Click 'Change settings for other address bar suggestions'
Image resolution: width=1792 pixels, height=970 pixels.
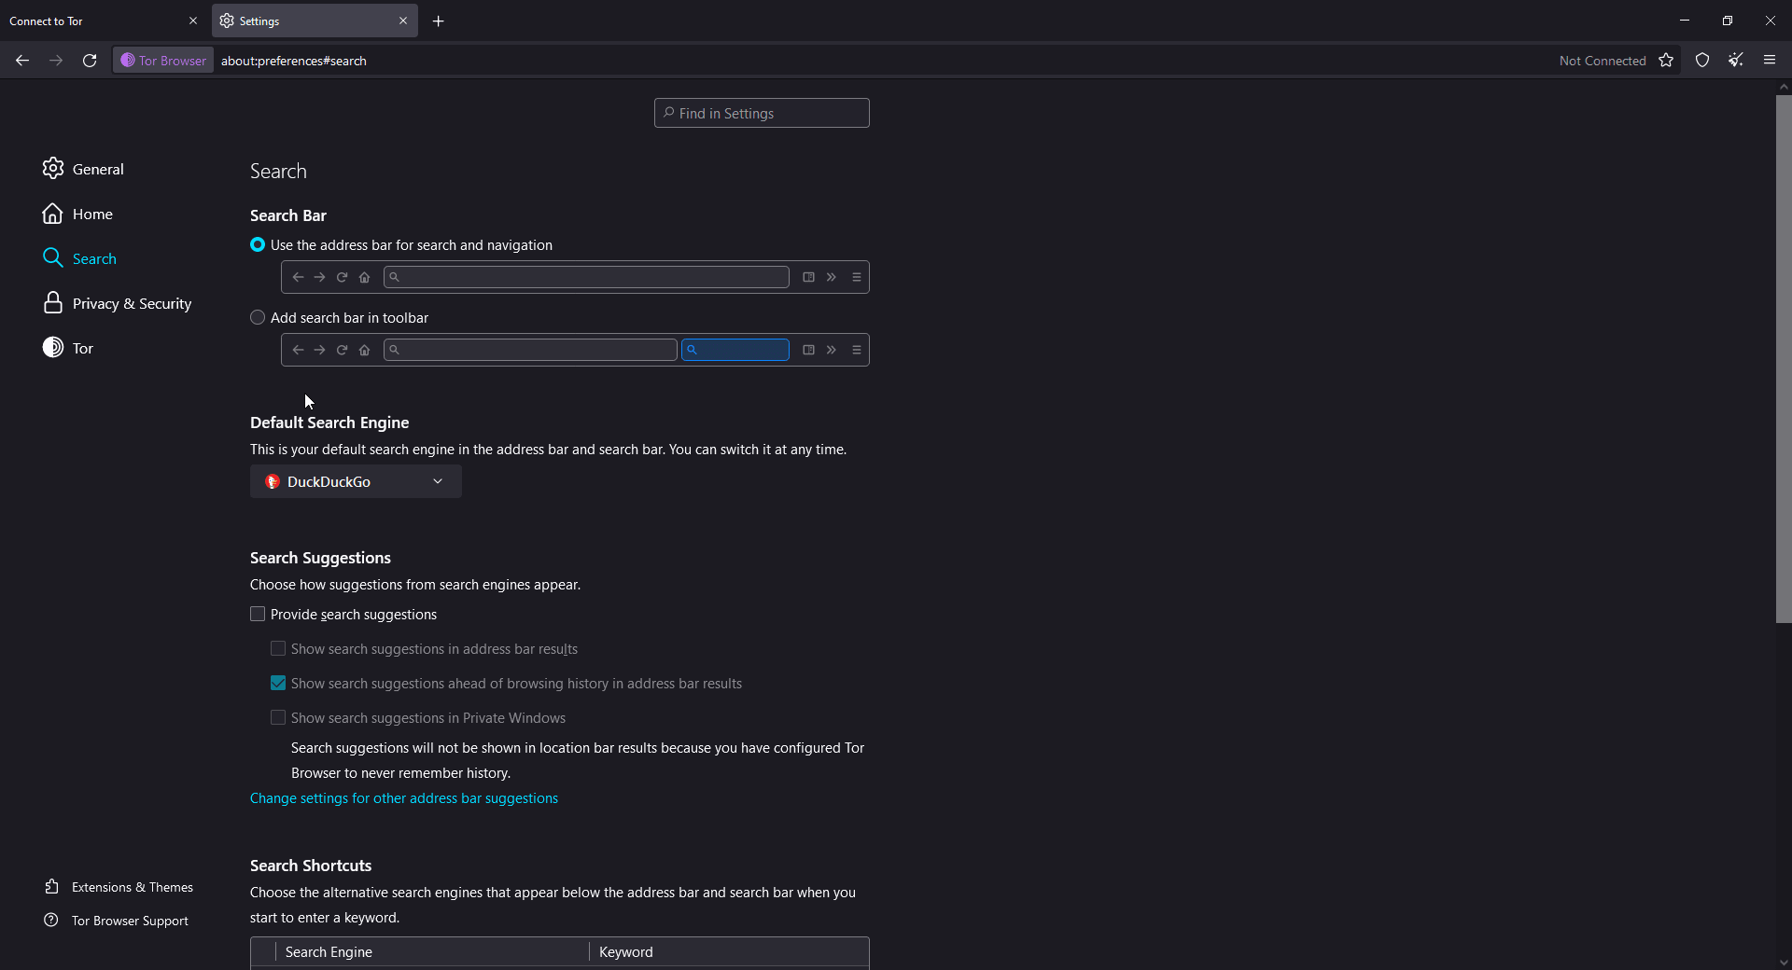point(404,798)
